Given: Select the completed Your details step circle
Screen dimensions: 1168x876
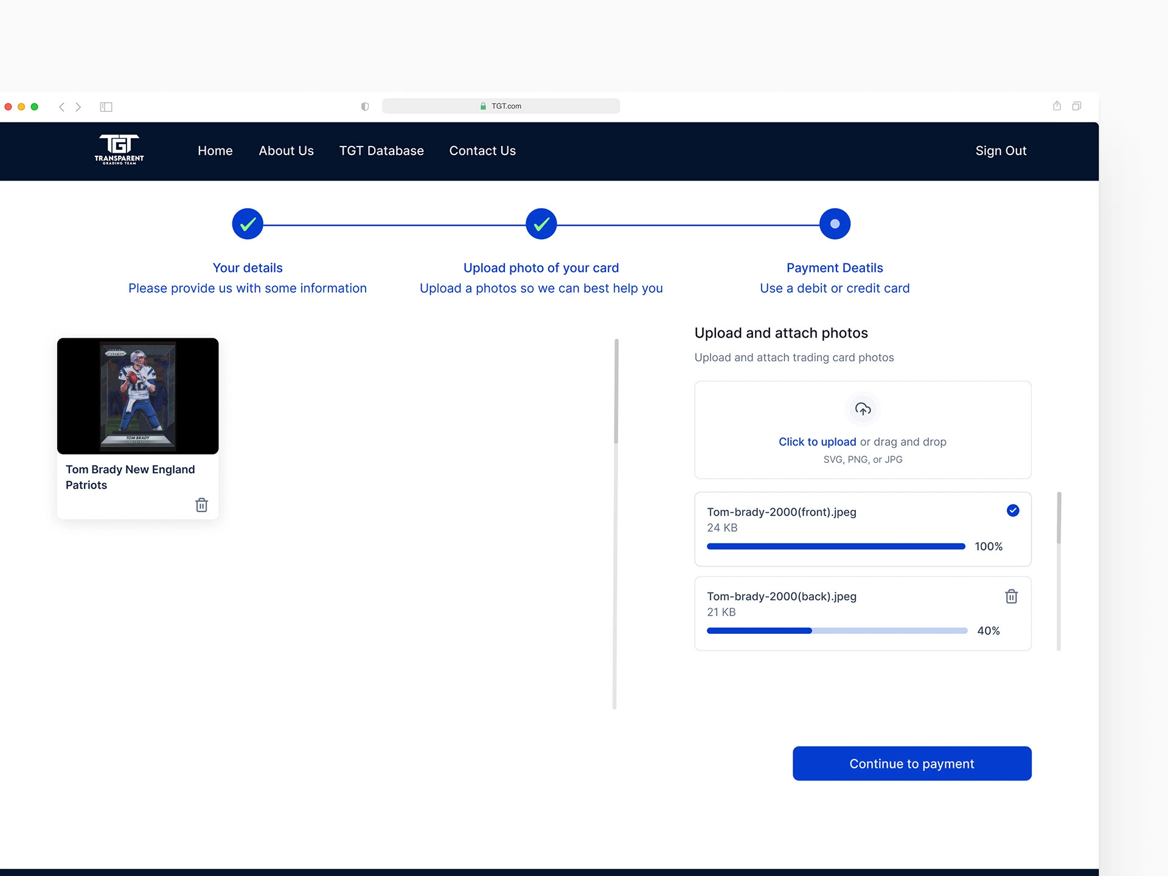Looking at the screenshot, I should (x=248, y=224).
